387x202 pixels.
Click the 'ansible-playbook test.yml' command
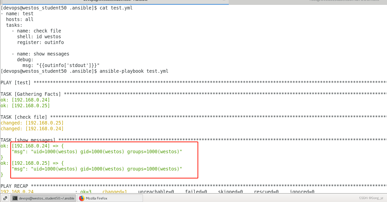click(134, 71)
